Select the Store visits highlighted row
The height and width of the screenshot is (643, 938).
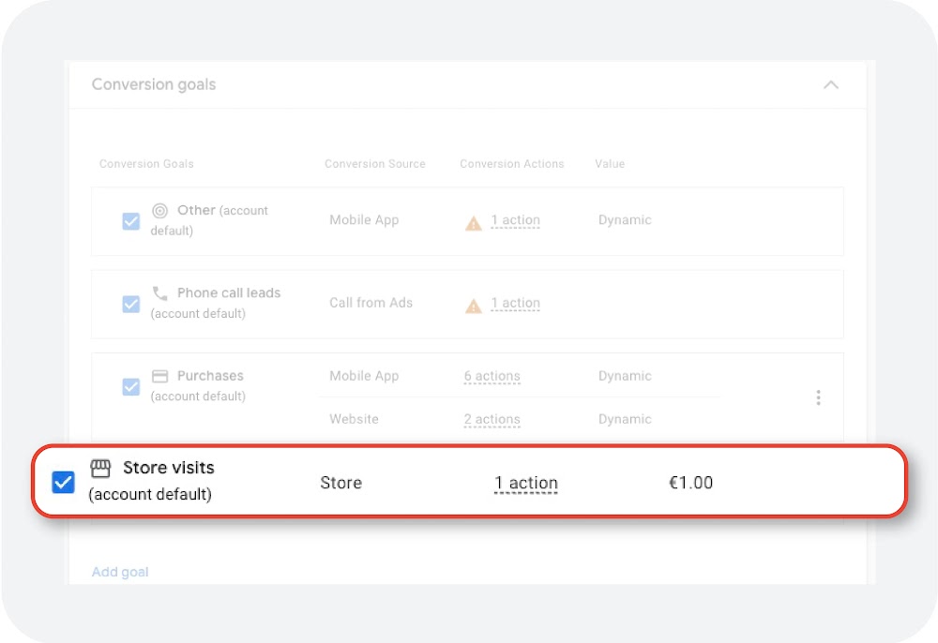point(469,482)
